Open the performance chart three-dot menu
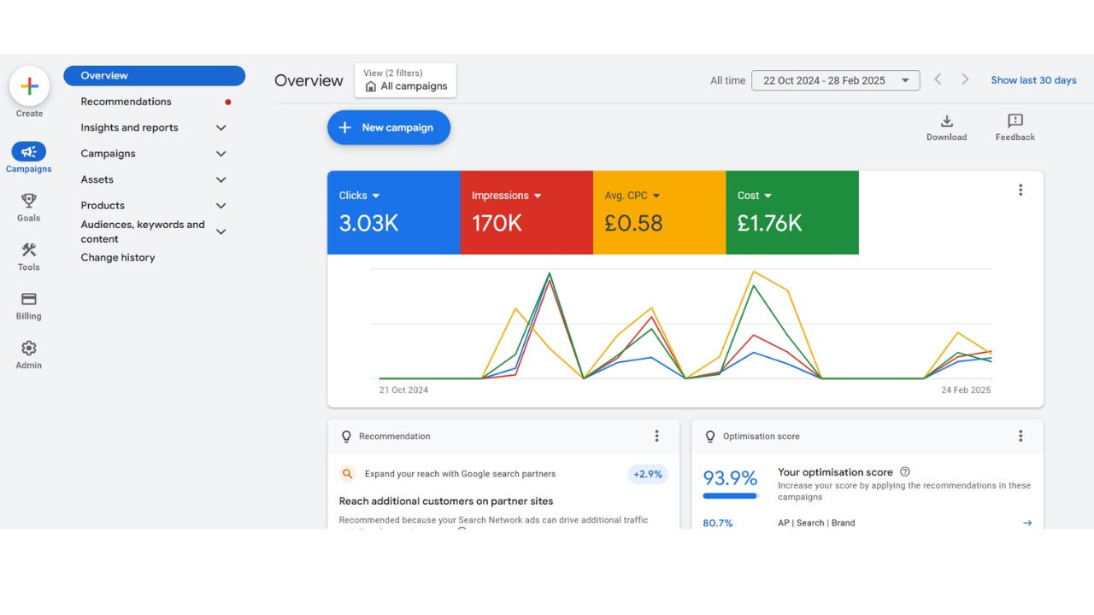Image resolution: width=1094 pixels, height=615 pixels. click(x=1020, y=190)
